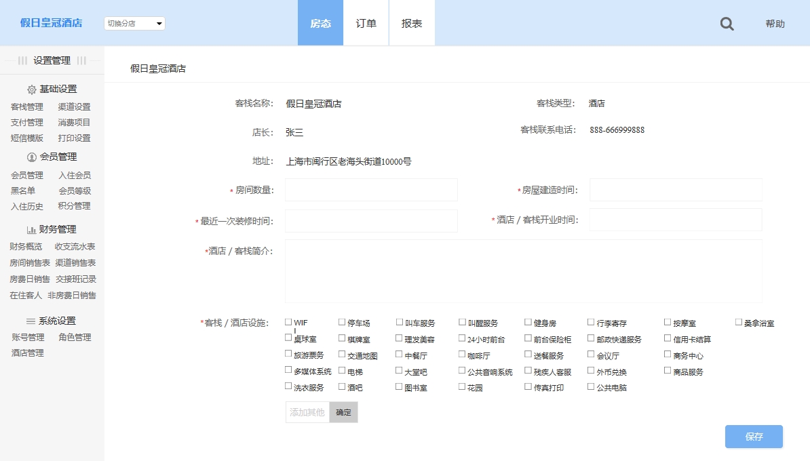Select the 健身房 checkbox

coord(528,322)
